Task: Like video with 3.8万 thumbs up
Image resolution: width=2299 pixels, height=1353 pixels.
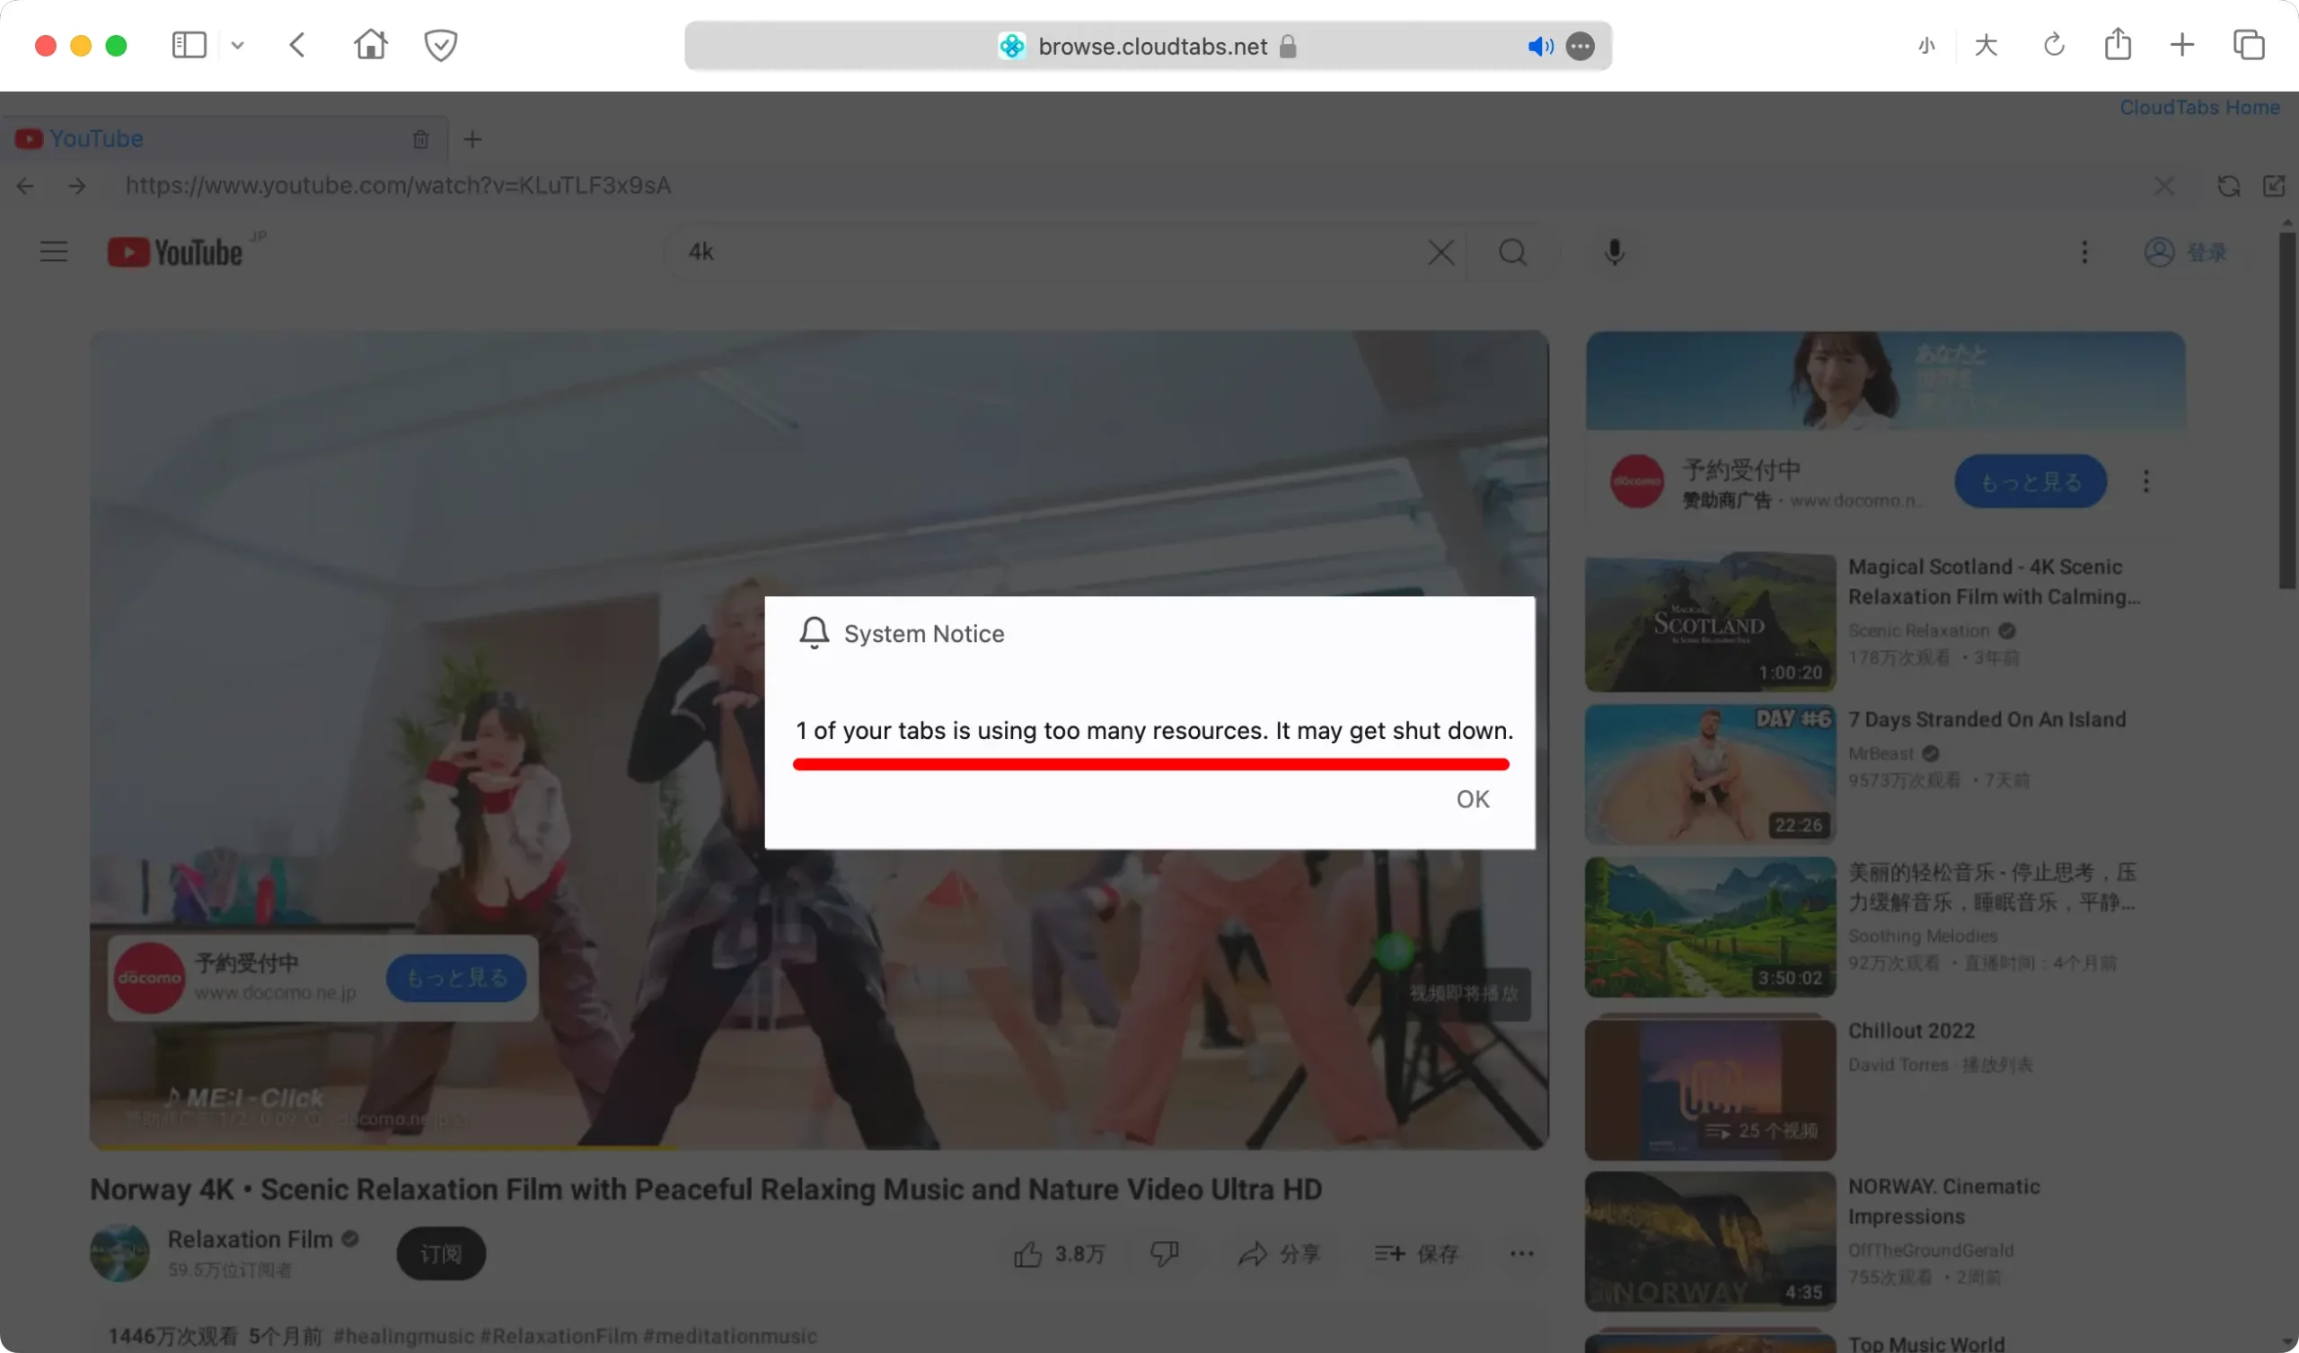Action: [x=1059, y=1254]
